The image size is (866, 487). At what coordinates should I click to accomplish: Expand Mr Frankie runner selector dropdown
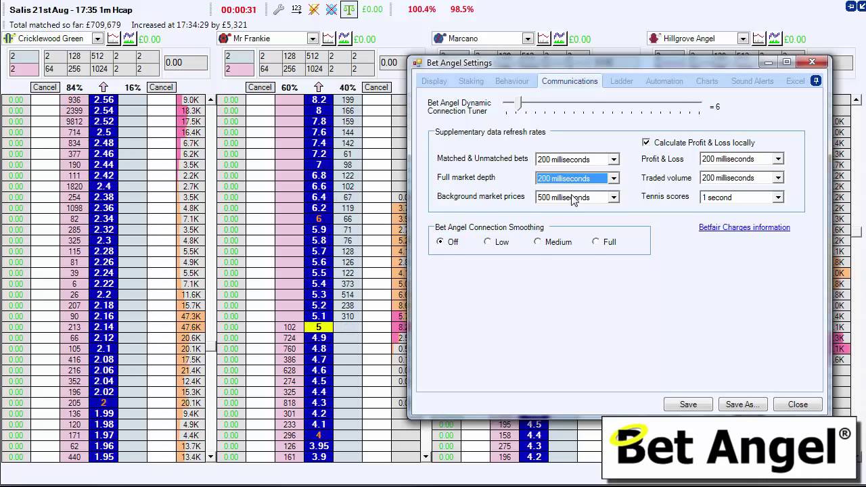click(x=313, y=39)
